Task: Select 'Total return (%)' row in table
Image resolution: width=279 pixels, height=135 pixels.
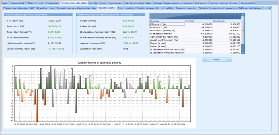Action: 195,27
